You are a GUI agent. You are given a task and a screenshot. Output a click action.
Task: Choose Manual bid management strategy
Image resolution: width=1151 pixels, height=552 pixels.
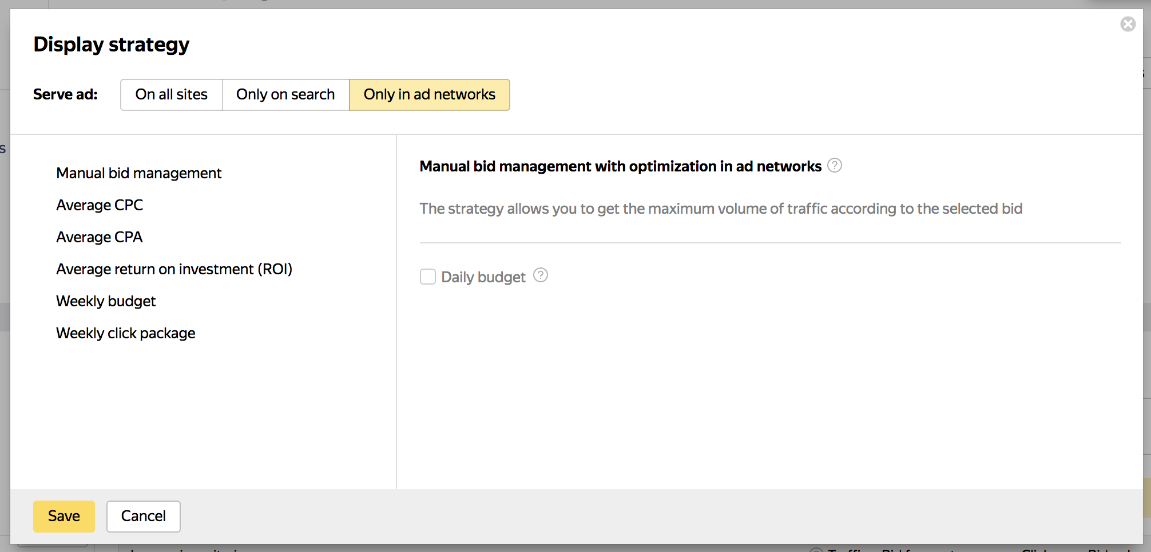tap(138, 173)
